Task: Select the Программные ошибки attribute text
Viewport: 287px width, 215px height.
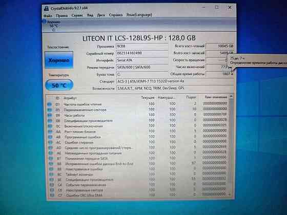Action: 83,137
